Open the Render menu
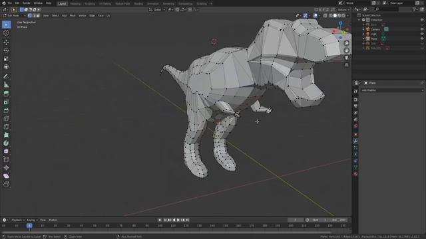Image resolution: width=426 pixels, height=239 pixels. tap(27, 3)
